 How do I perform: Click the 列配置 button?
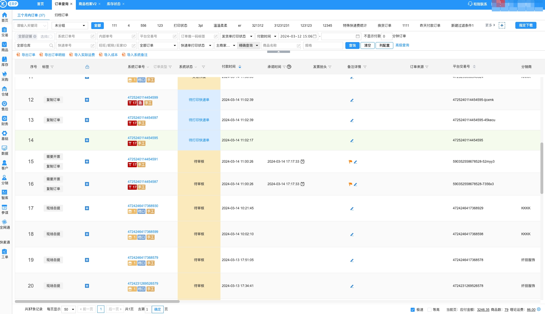click(384, 46)
